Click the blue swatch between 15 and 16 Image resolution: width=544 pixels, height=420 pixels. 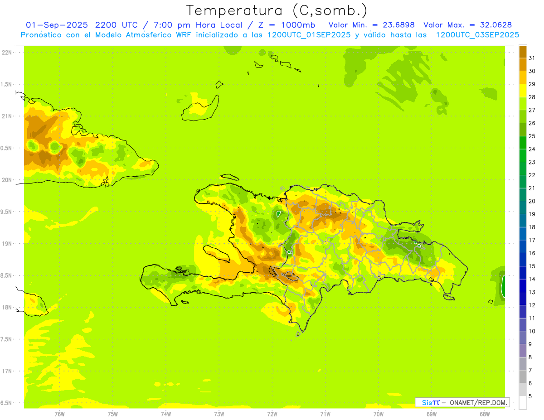point(523,260)
